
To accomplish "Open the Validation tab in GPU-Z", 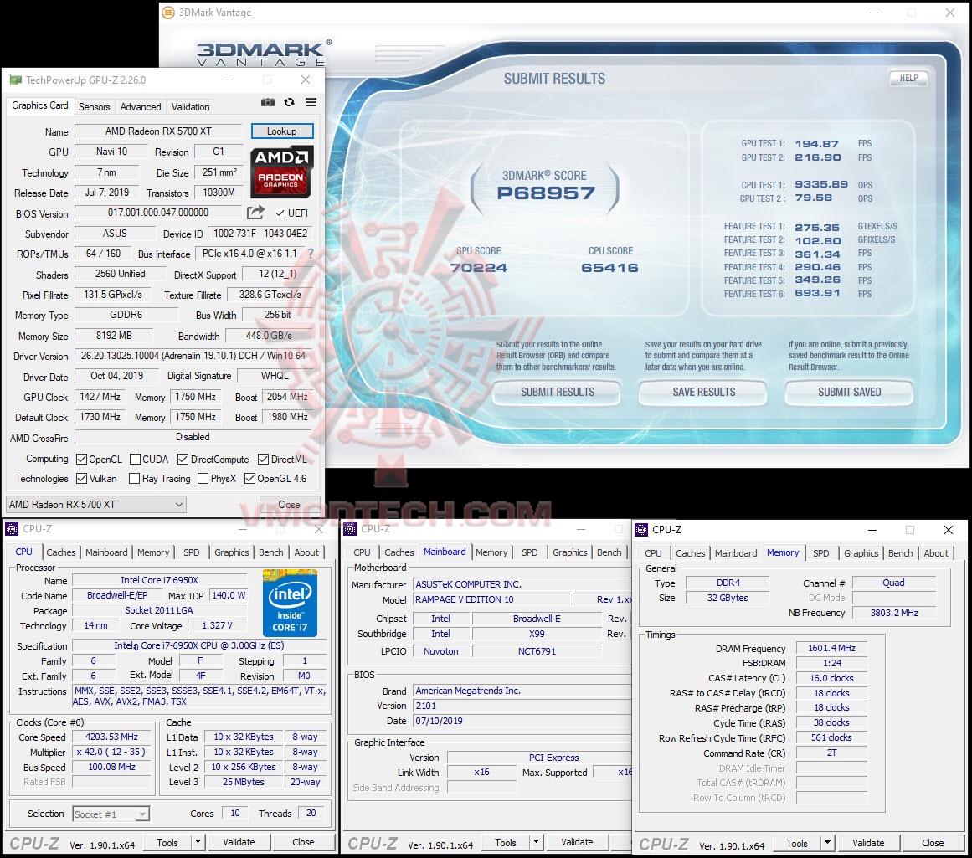I will point(190,106).
